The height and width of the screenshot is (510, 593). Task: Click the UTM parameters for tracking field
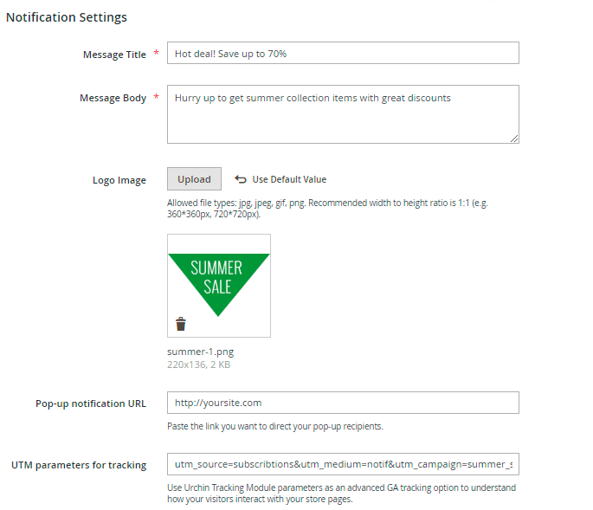pos(343,465)
